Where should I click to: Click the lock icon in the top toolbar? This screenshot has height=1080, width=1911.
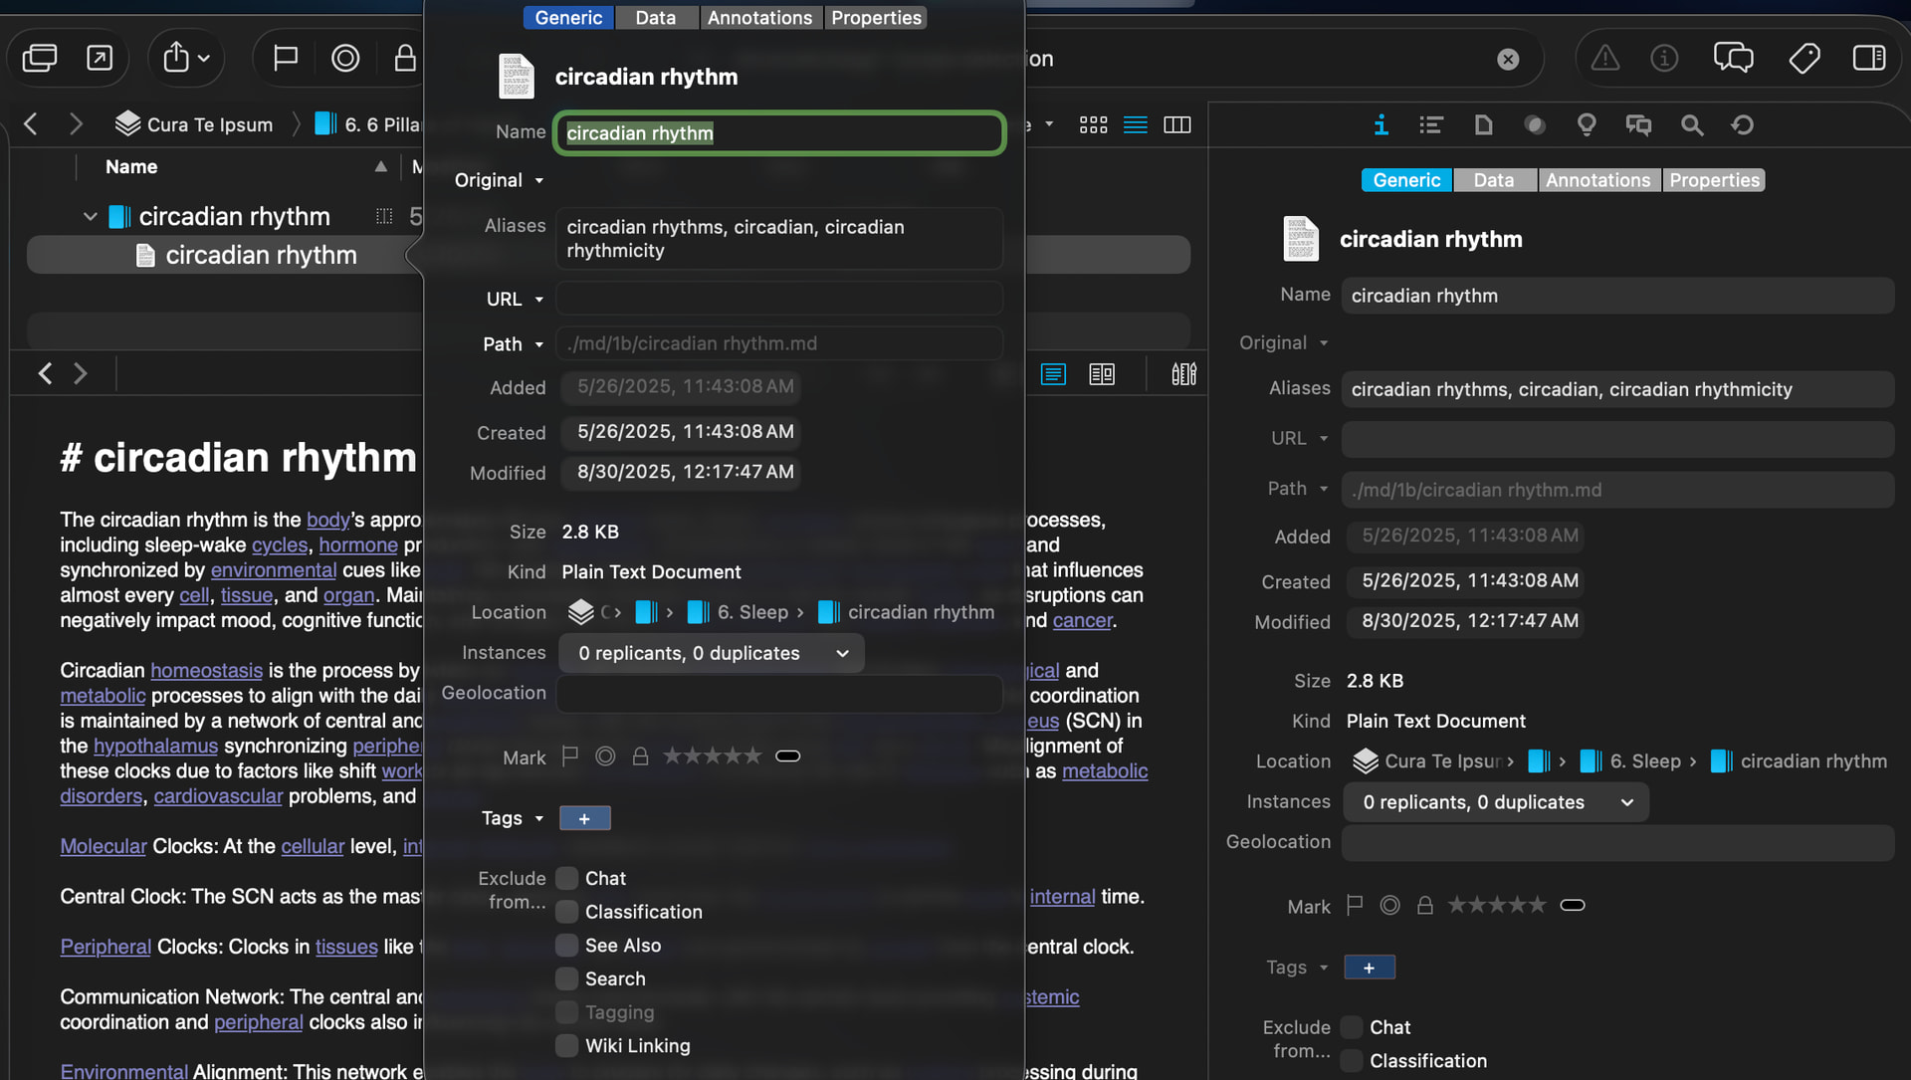click(404, 58)
